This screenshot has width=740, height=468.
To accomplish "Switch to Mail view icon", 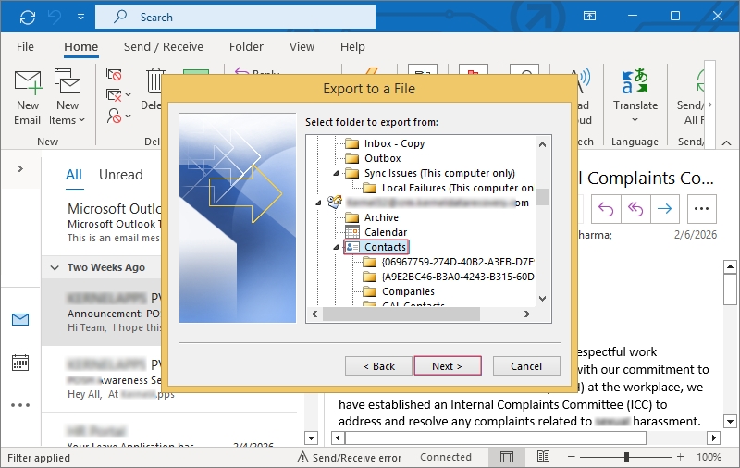I will tap(20, 320).
